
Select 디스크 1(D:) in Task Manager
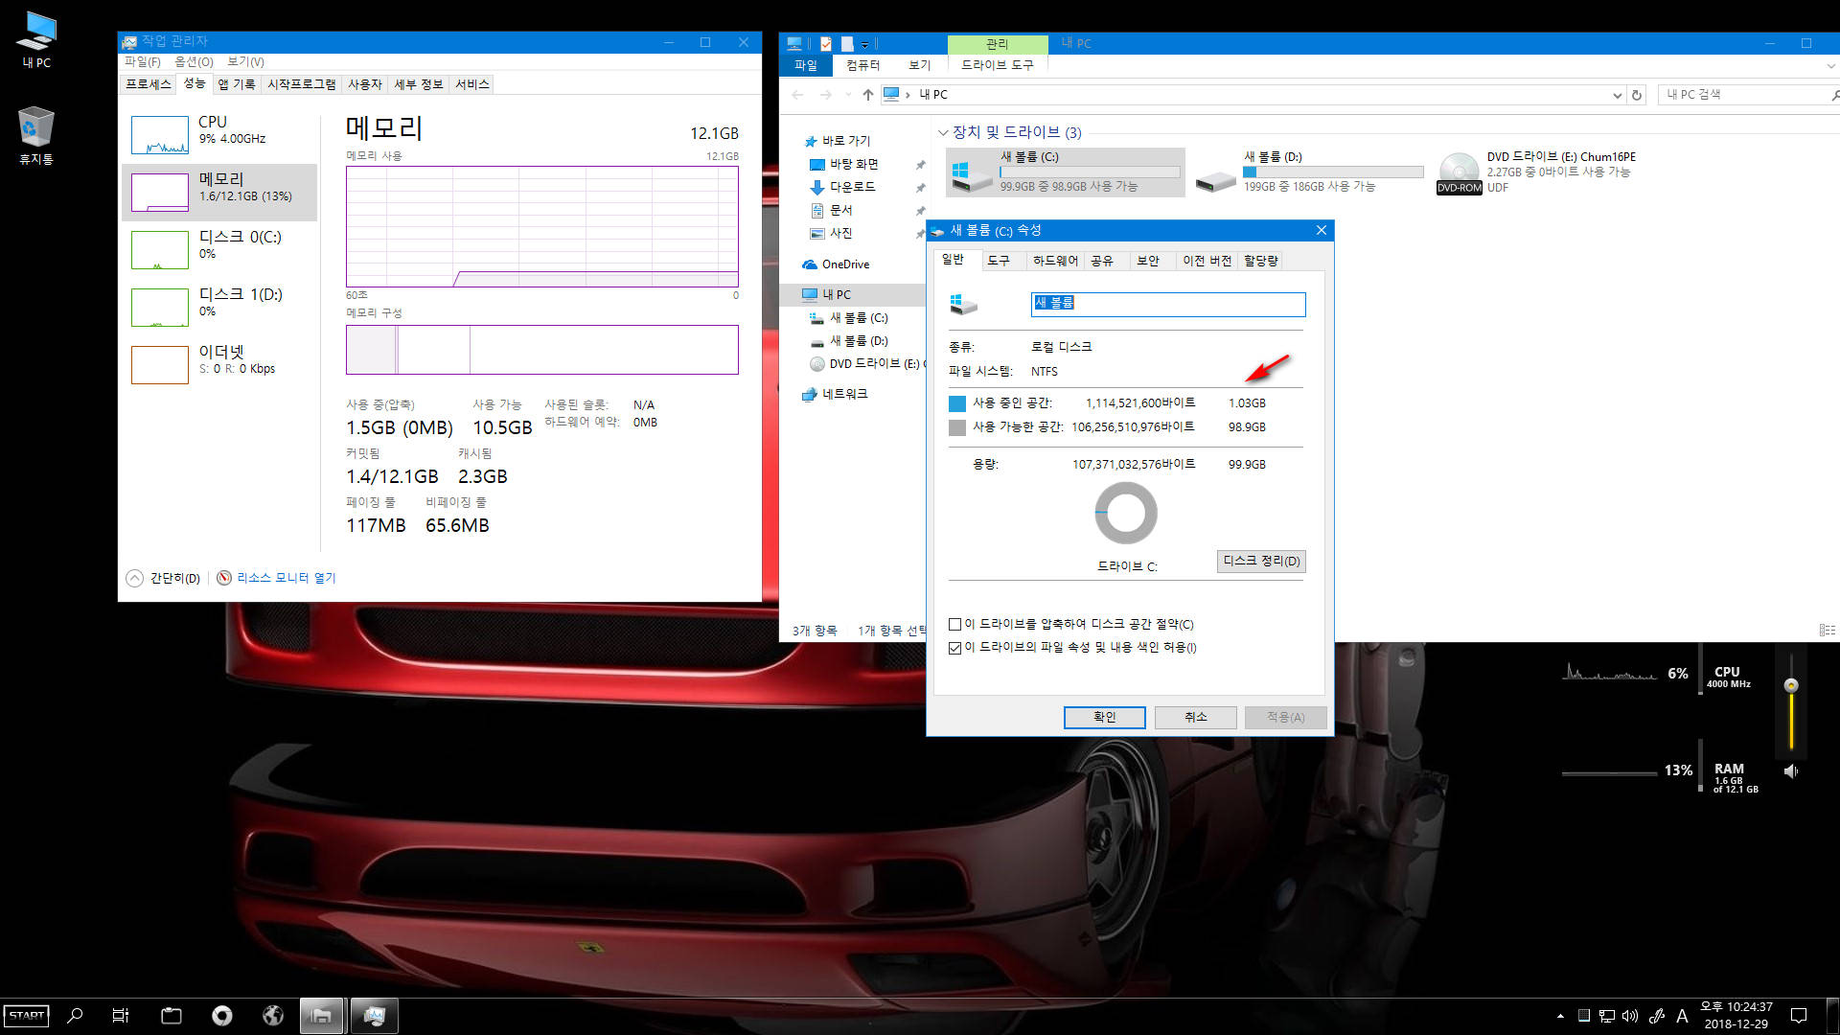(x=219, y=307)
